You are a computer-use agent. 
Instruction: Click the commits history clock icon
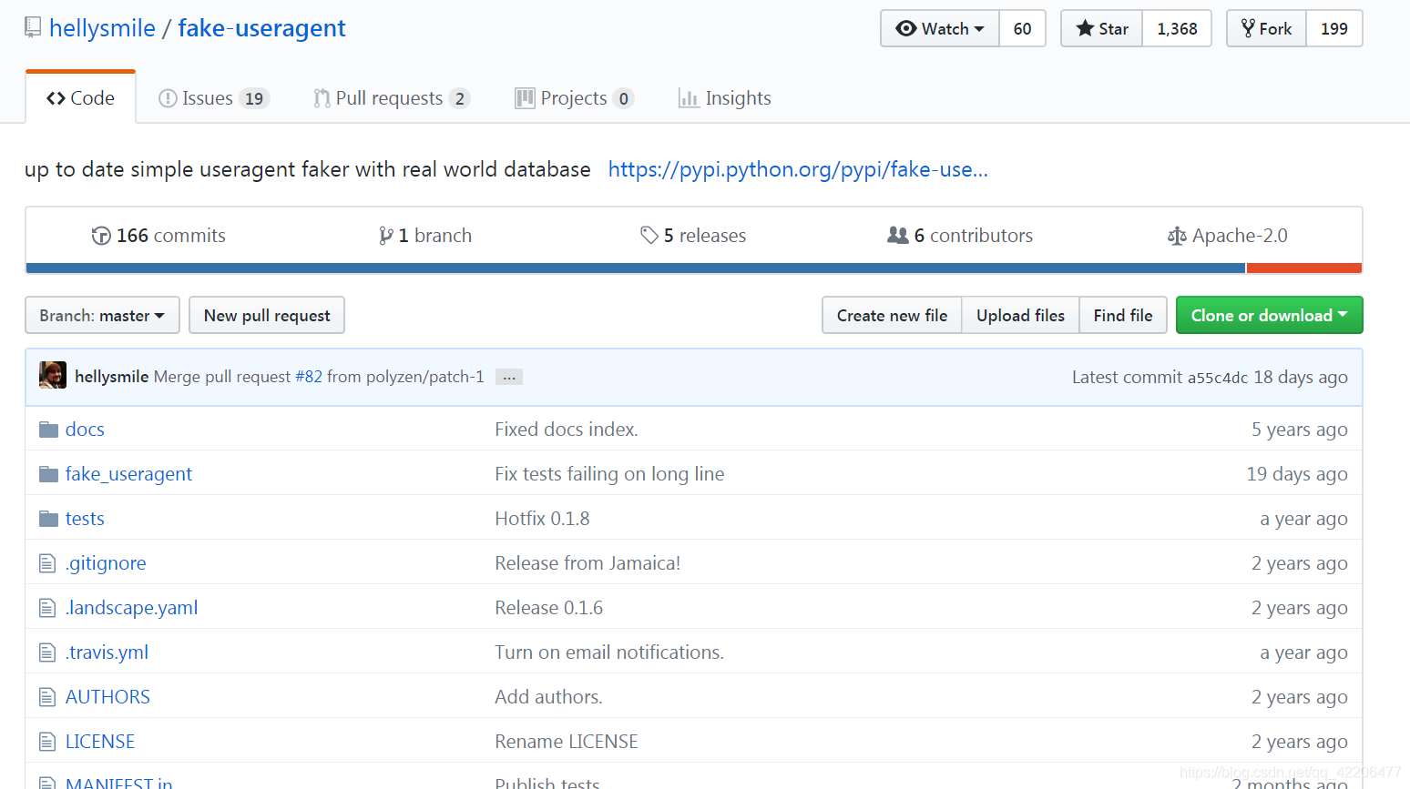click(101, 236)
